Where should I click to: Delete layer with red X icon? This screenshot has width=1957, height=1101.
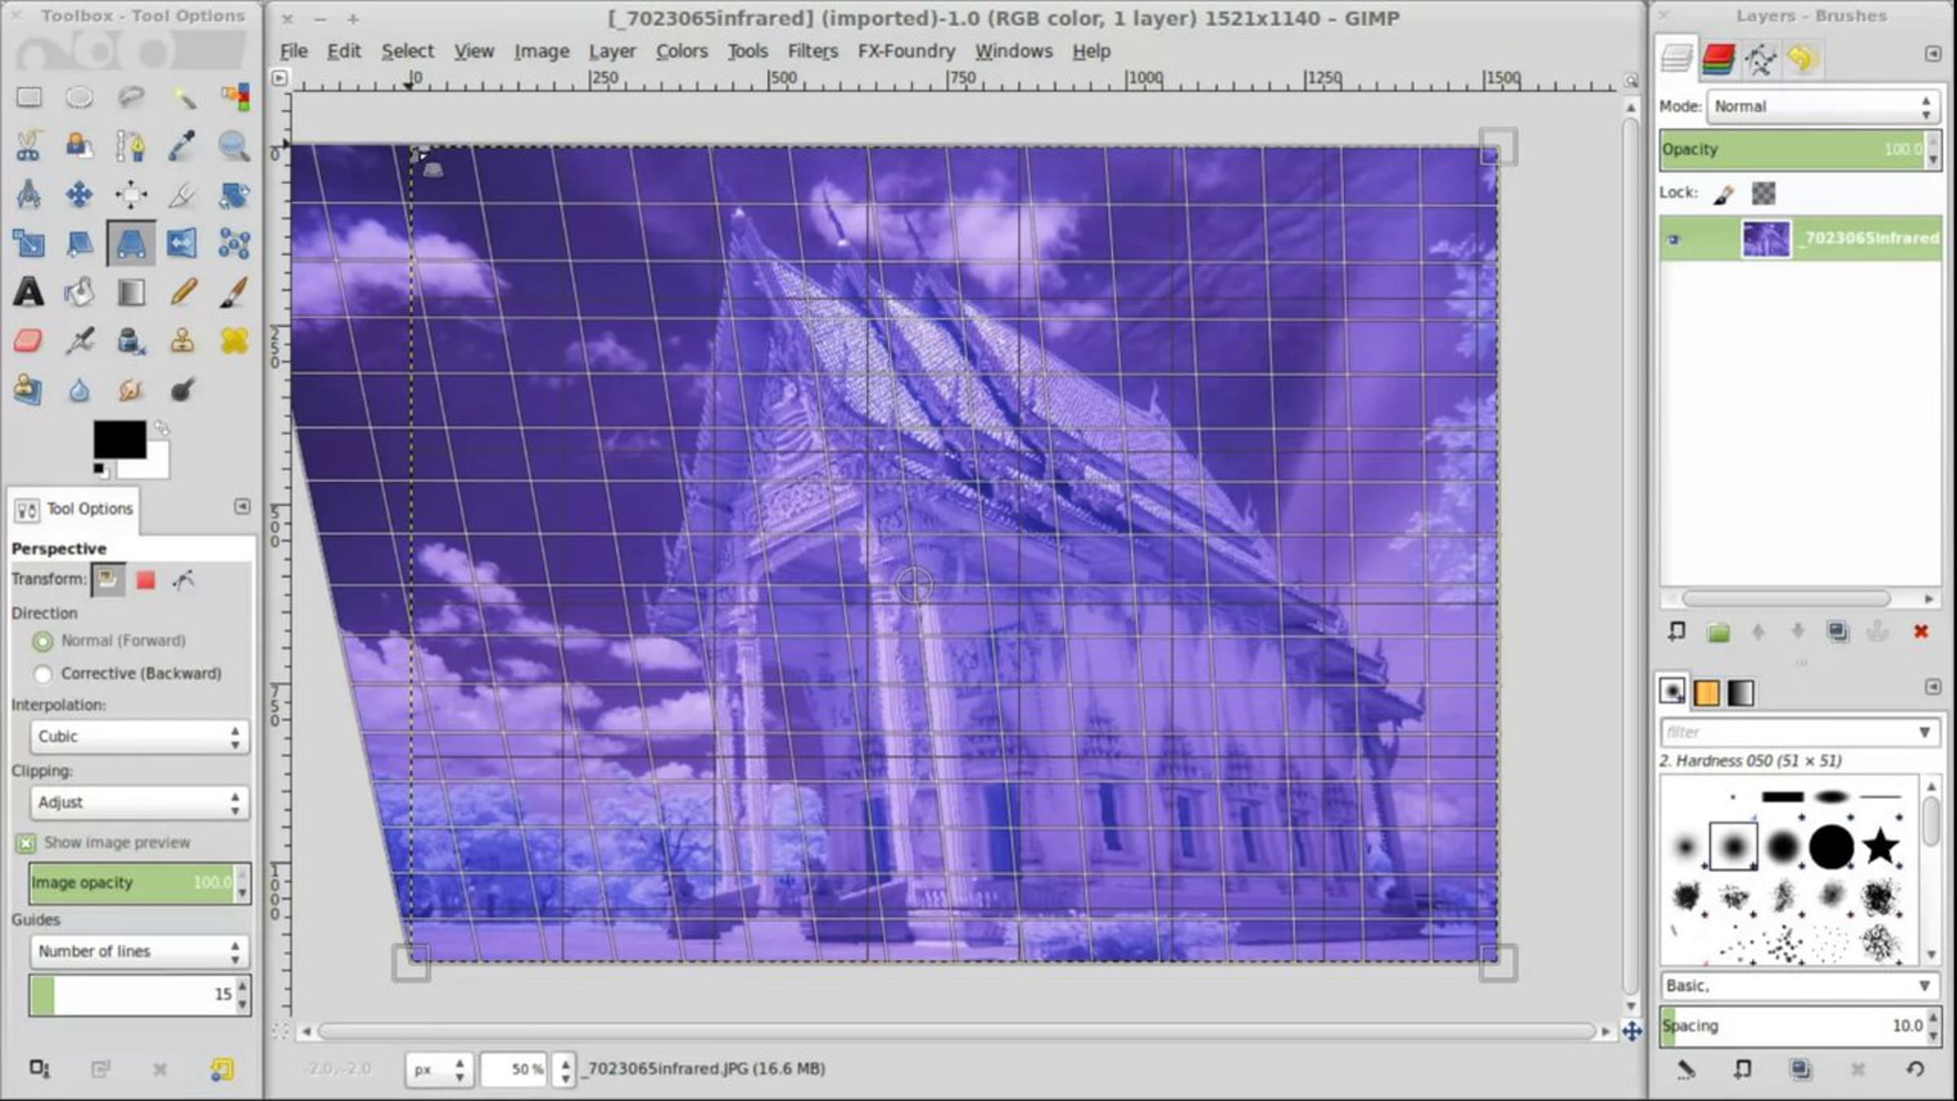(x=1920, y=632)
